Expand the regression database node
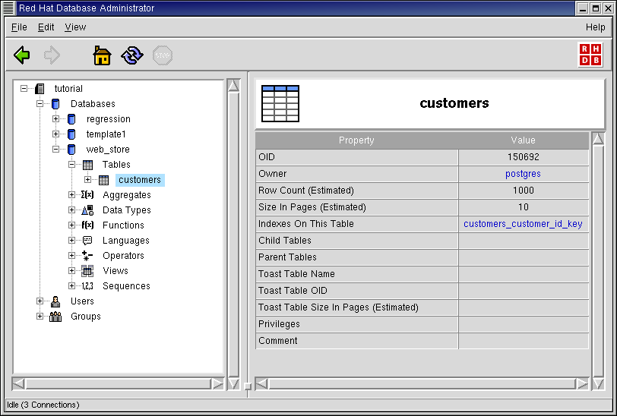Screen dimensions: 617x416 click(x=56, y=118)
